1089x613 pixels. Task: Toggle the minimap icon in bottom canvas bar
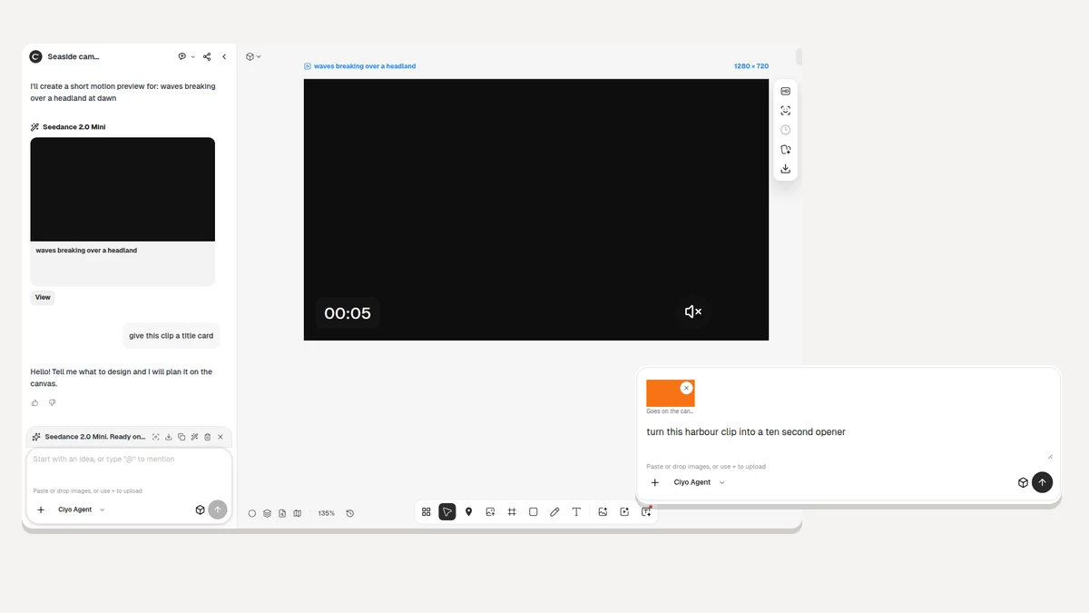(x=297, y=513)
